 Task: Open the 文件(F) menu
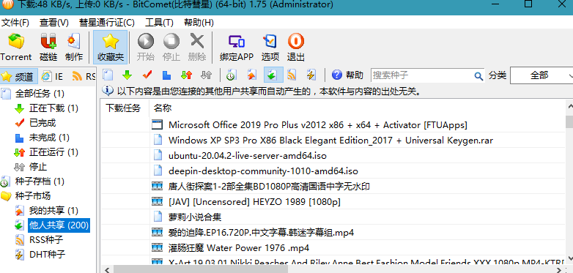(x=15, y=23)
